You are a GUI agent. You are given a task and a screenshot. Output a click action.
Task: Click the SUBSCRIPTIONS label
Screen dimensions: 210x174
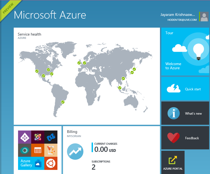point(101,162)
